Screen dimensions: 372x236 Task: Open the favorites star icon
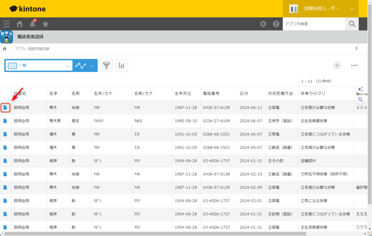(46, 24)
